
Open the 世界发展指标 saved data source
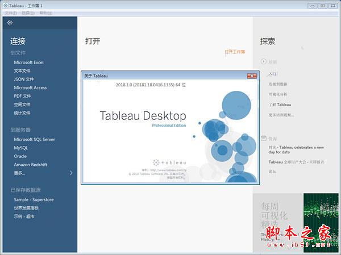pos(26,208)
